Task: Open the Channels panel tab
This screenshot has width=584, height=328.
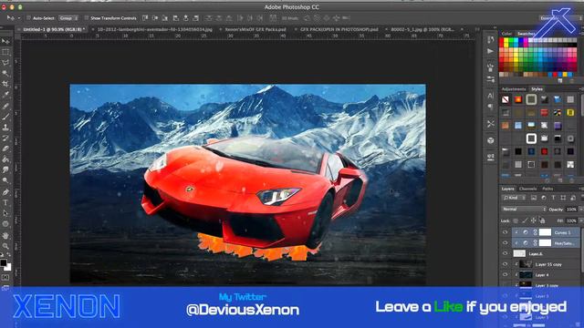Action: click(527, 189)
